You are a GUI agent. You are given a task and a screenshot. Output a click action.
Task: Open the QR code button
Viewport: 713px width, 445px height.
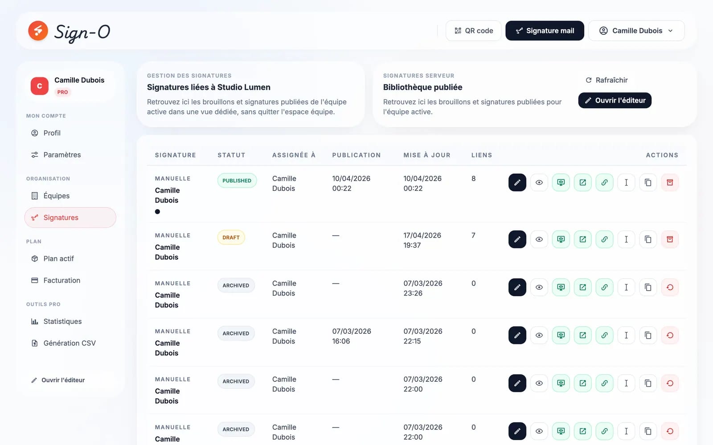pyautogui.click(x=473, y=31)
